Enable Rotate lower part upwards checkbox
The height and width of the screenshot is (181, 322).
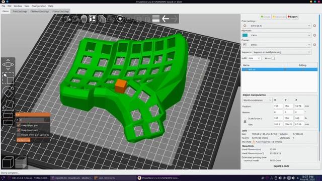tap(19, 135)
